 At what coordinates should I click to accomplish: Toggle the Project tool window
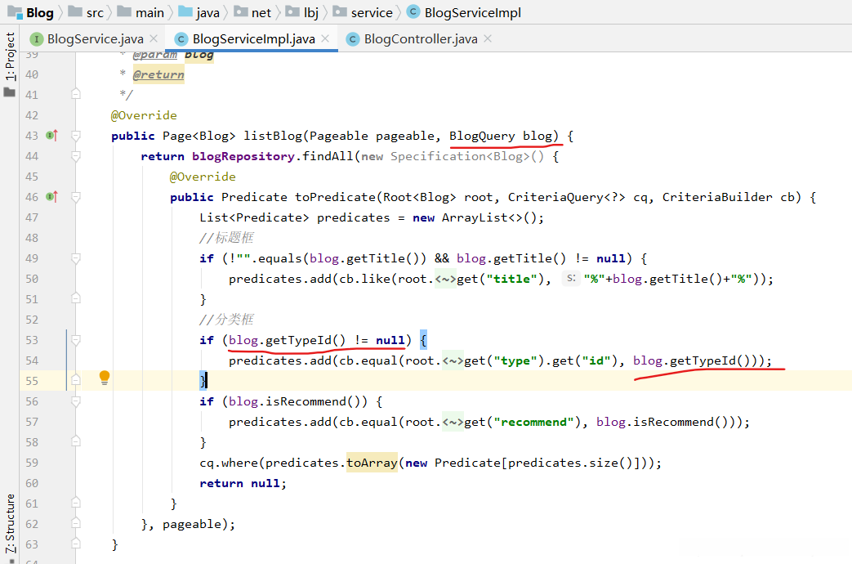(10, 56)
